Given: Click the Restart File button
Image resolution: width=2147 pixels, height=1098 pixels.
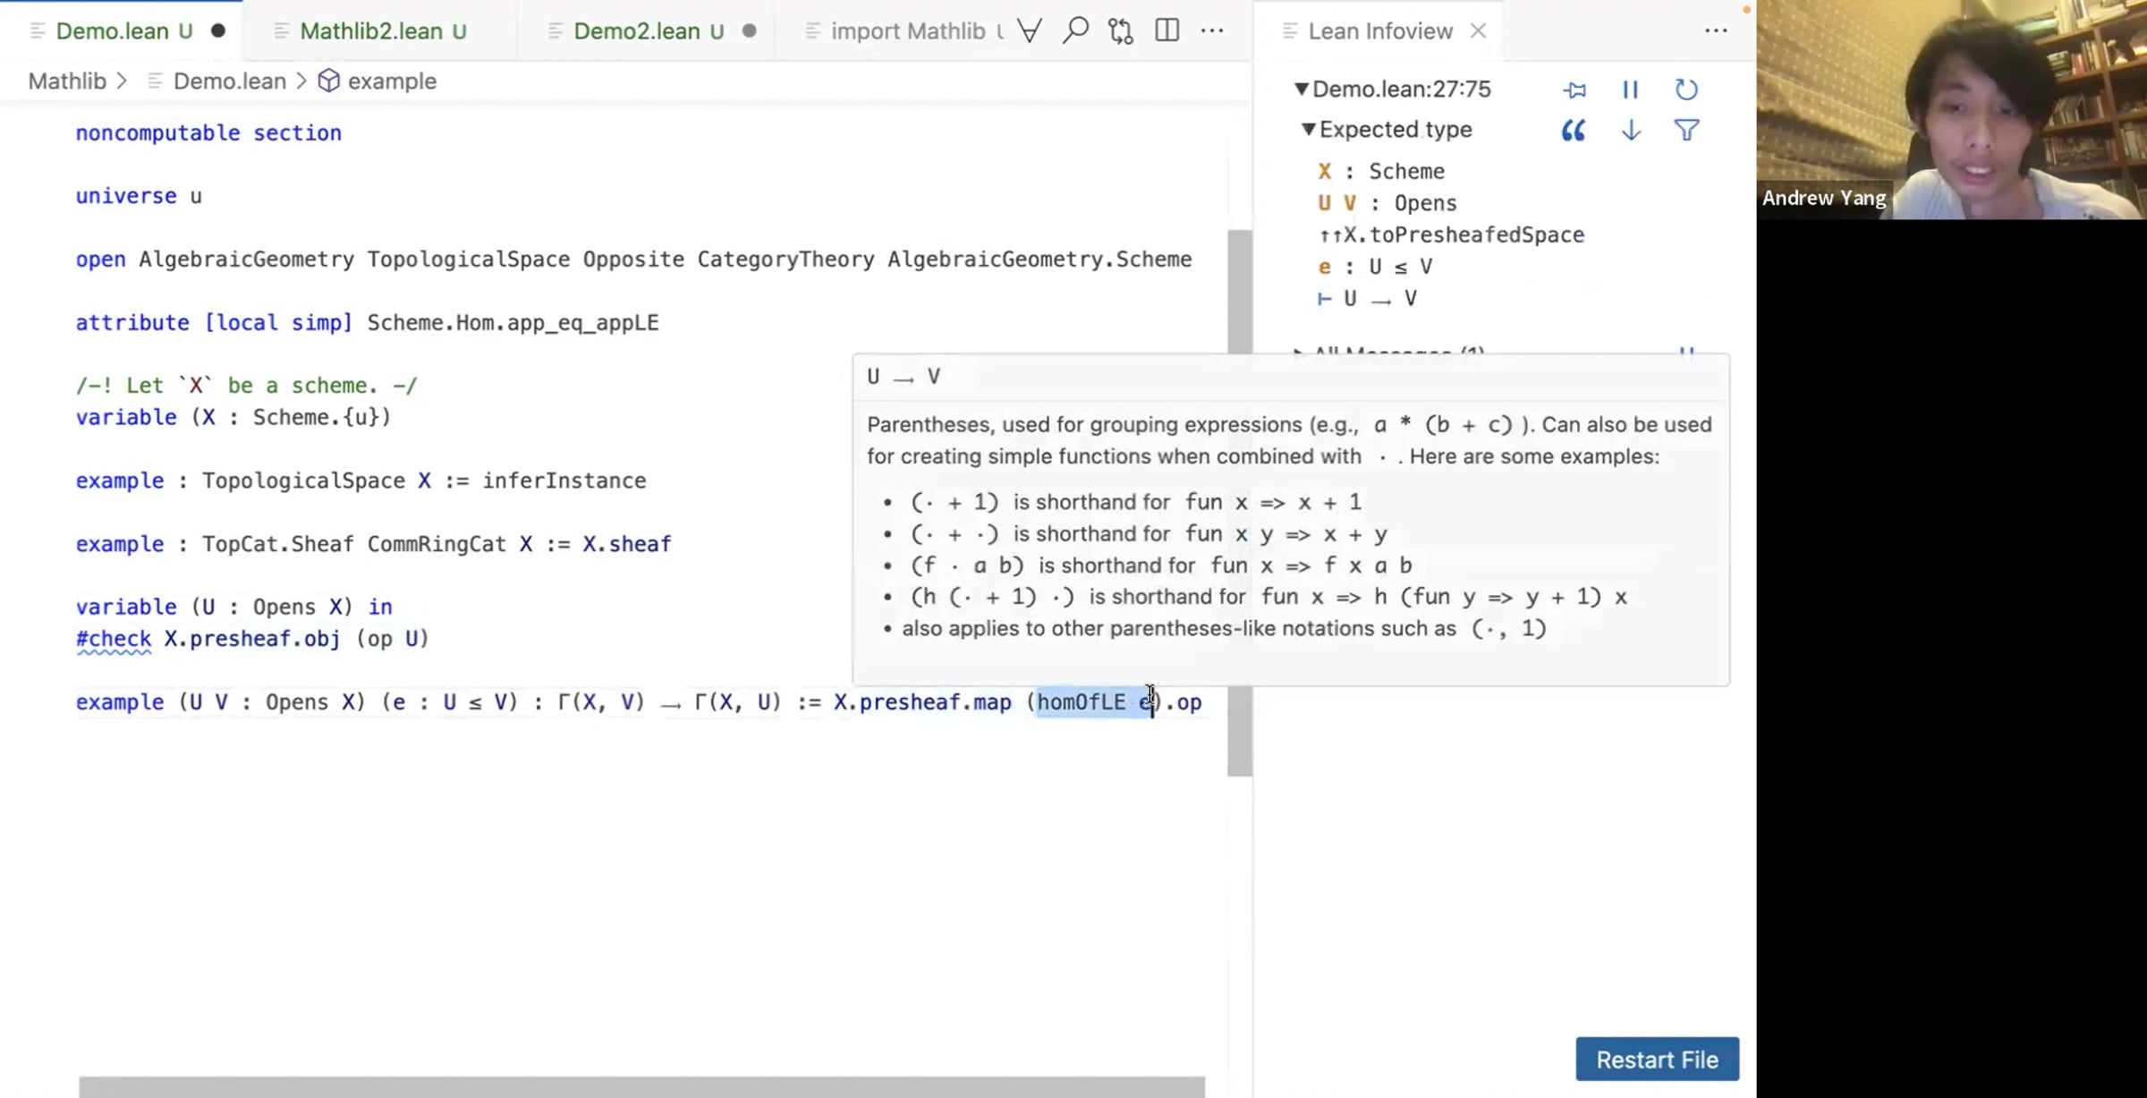Looking at the screenshot, I should point(1657,1060).
